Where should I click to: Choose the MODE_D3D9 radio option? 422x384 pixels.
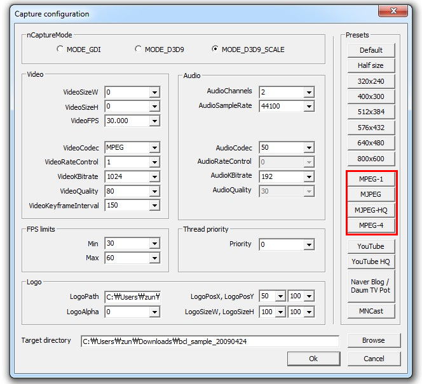click(138, 50)
